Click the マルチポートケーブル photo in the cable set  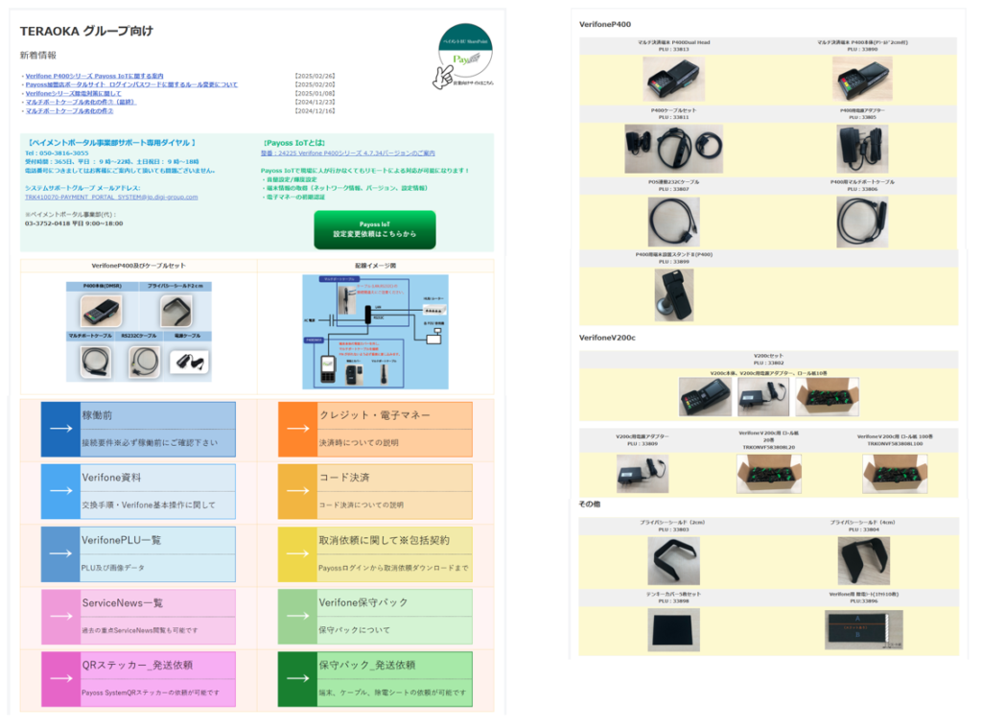[x=96, y=362]
